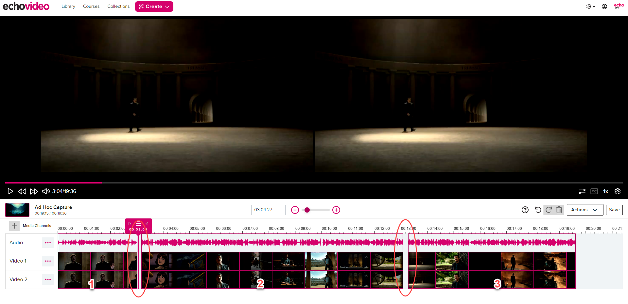Open Audio channel options menu
Image resolution: width=628 pixels, height=304 pixels.
48,243
